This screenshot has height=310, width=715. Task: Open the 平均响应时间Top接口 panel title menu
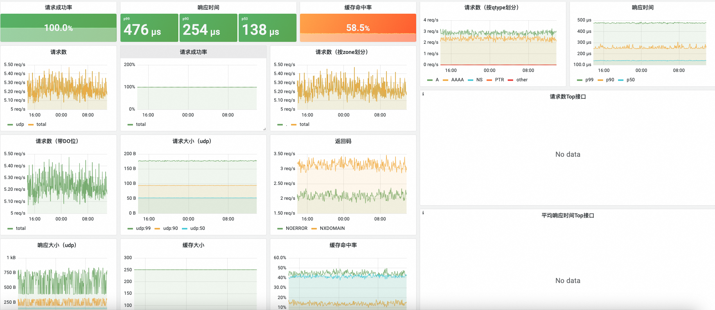568,215
